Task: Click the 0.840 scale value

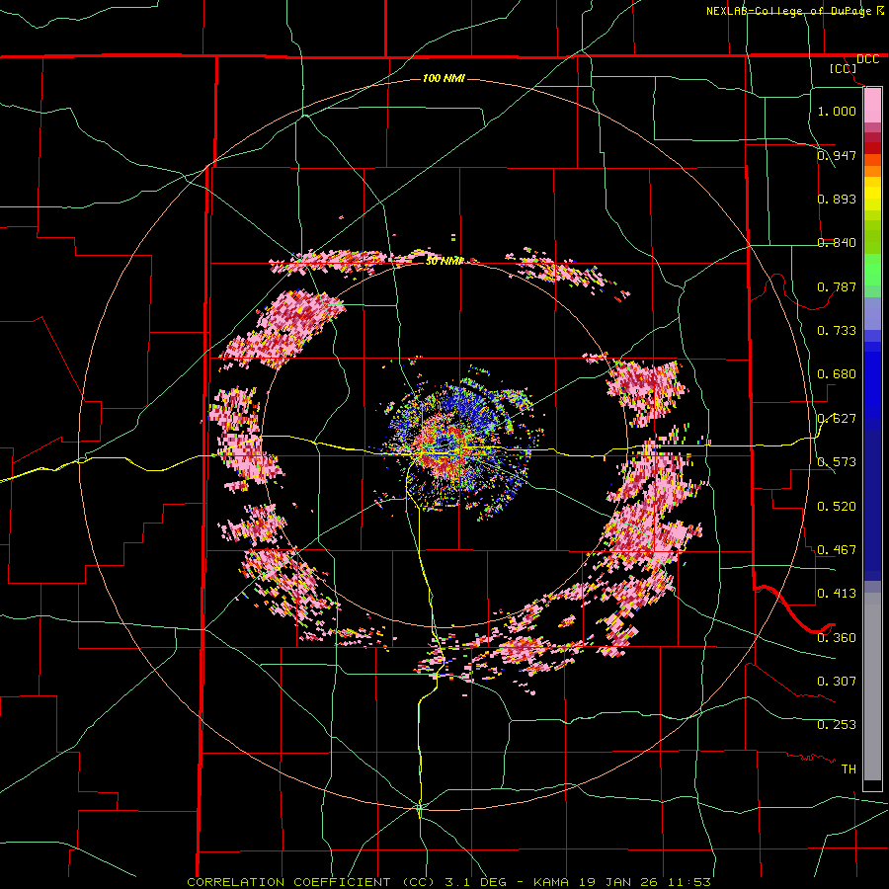Action: [837, 243]
